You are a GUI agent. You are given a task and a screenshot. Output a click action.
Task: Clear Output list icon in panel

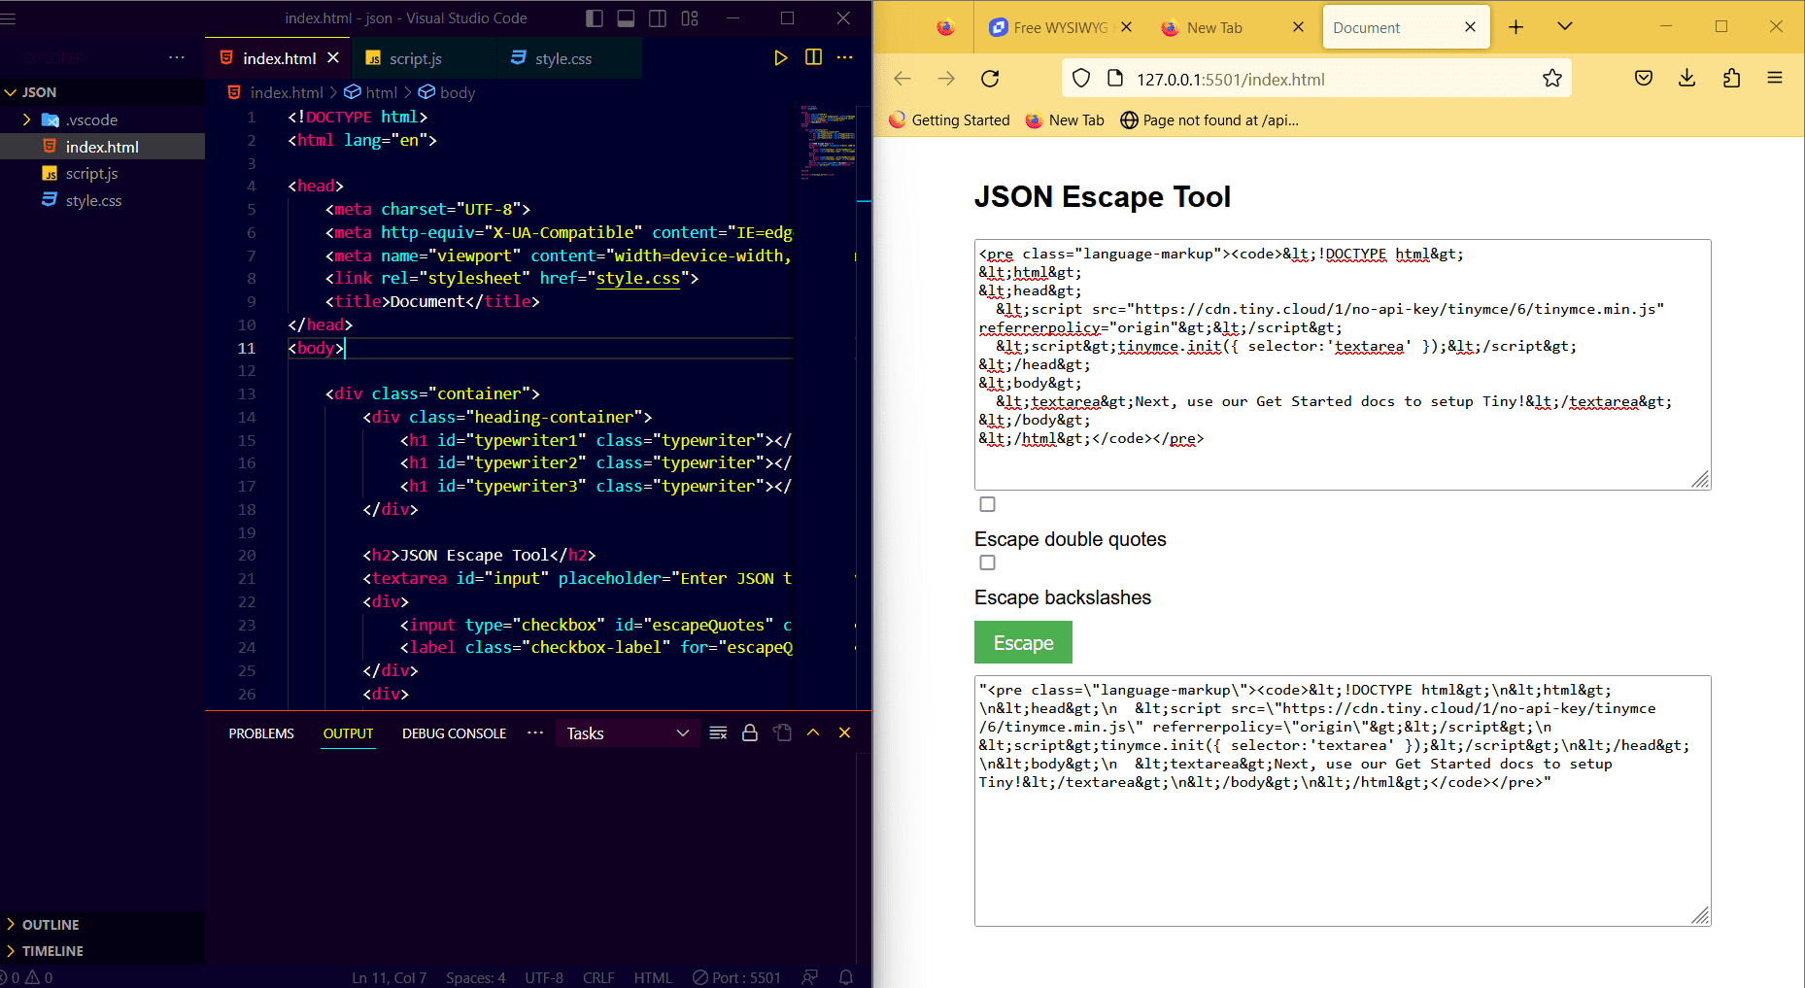click(718, 733)
